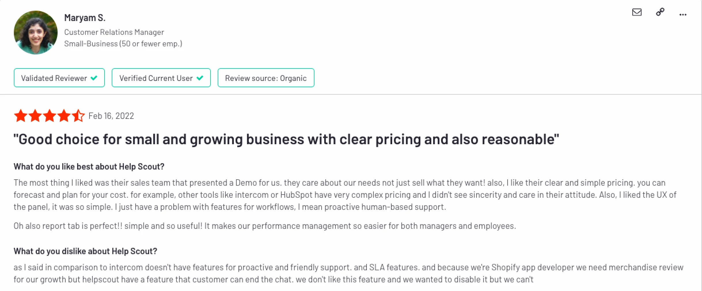
Task: Expand the 'What do you dislike' section
Action: point(86,251)
